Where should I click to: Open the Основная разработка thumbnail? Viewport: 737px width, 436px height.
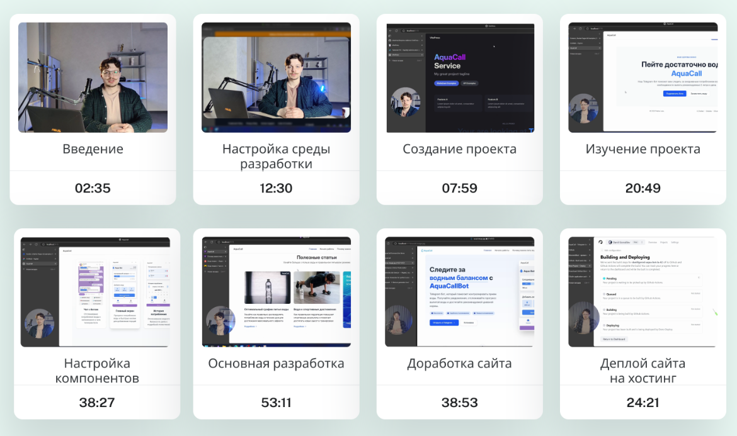277,292
